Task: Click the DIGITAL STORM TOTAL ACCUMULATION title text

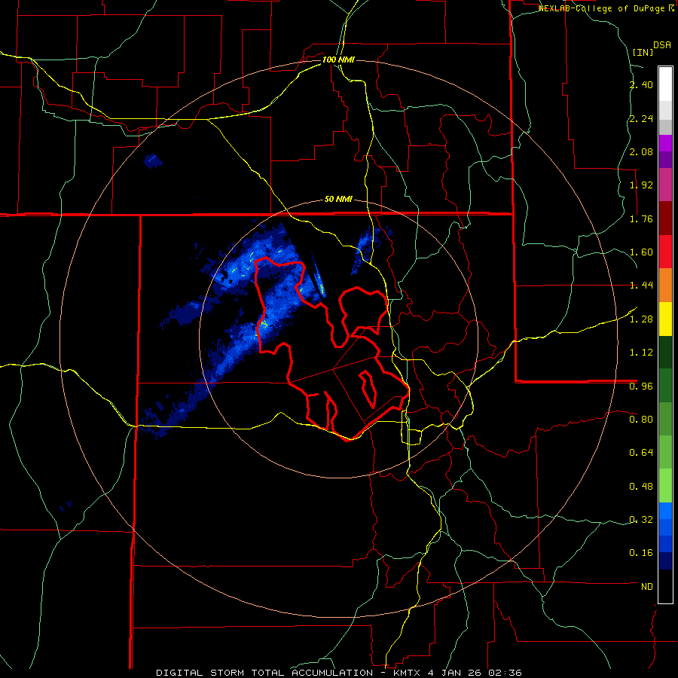Action: pos(264,673)
